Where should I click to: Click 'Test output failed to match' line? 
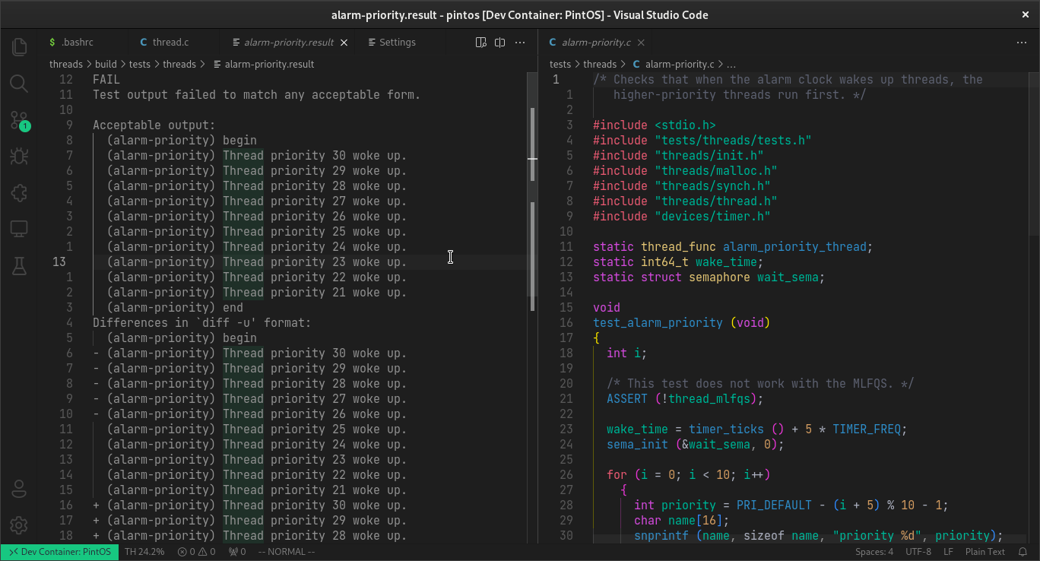257,95
